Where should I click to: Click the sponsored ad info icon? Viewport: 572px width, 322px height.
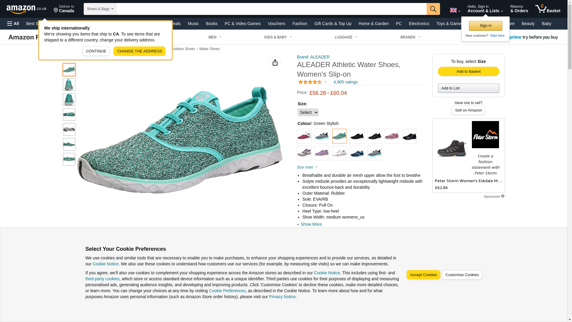pos(503,196)
